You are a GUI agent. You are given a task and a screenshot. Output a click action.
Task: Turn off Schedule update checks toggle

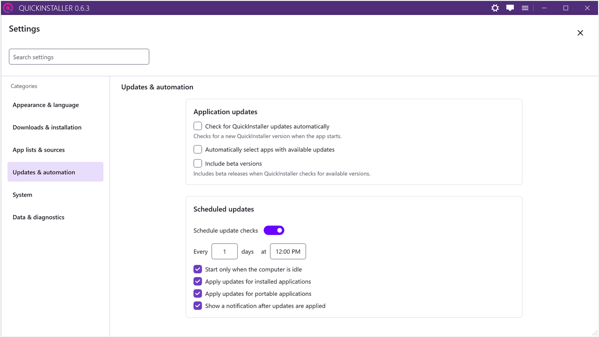[x=274, y=230]
